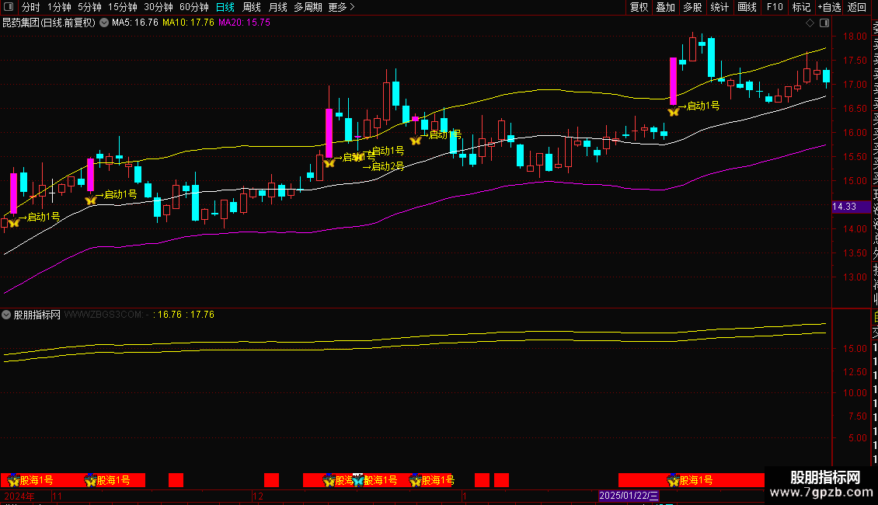
Task: Select the 1分钟 period
Action: pos(59,7)
